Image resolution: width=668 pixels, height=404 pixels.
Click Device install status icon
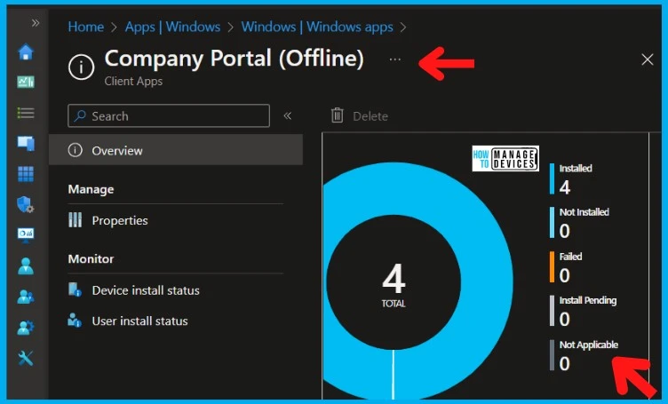click(x=75, y=289)
